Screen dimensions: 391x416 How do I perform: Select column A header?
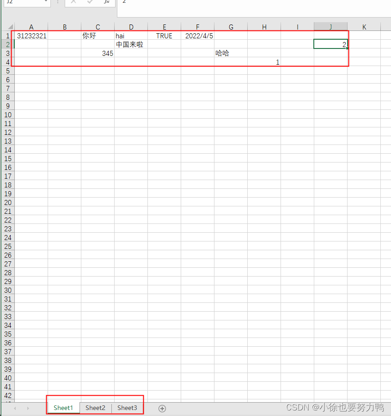pyautogui.click(x=31, y=27)
